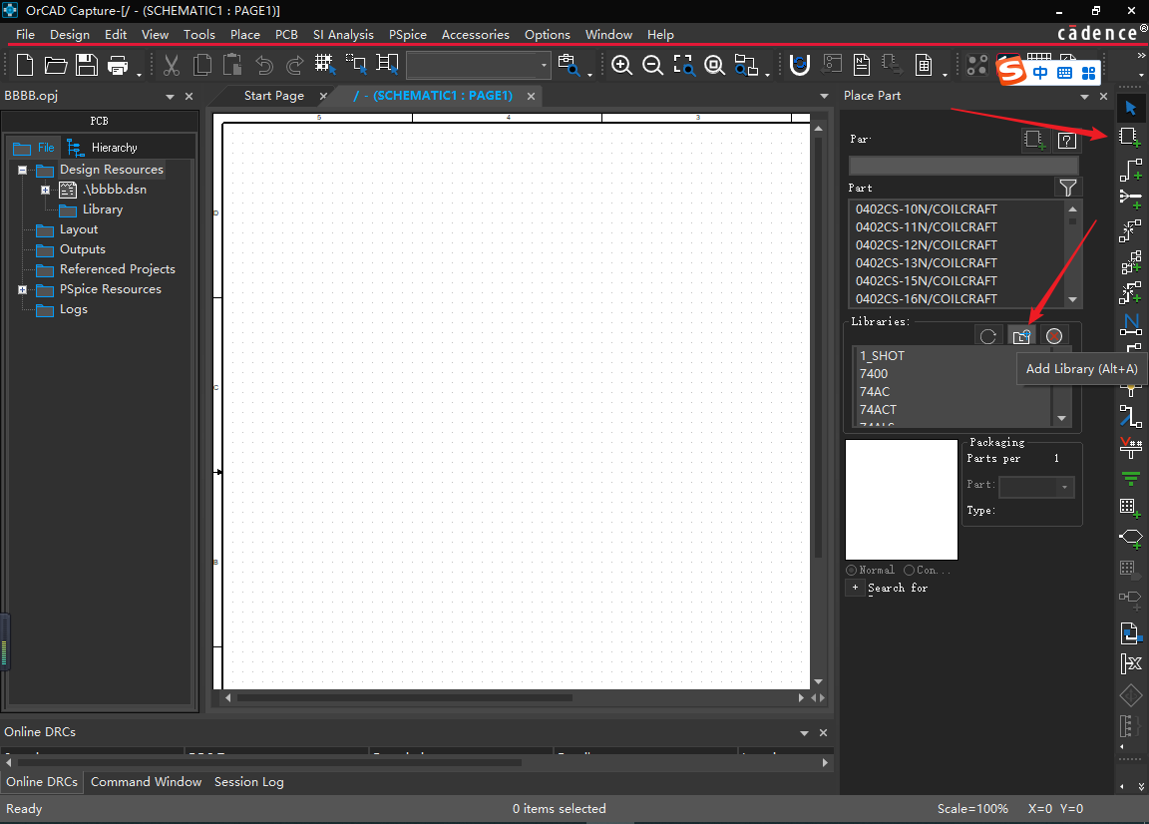The width and height of the screenshot is (1149, 824).
Task: Open the toolbar search combo box dropdown
Action: pyautogui.click(x=544, y=65)
